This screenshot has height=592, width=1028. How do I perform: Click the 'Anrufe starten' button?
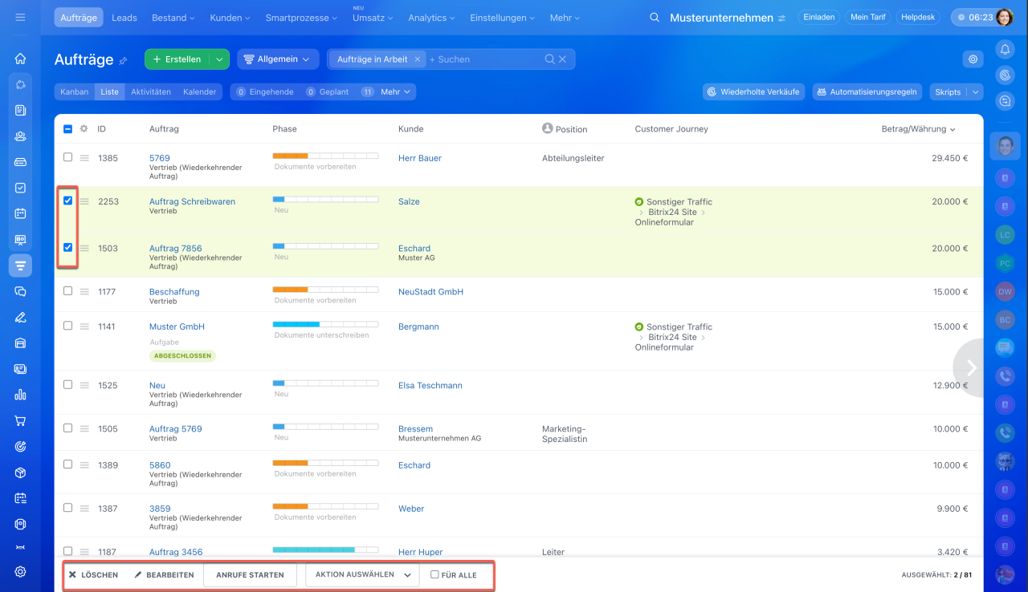[250, 575]
